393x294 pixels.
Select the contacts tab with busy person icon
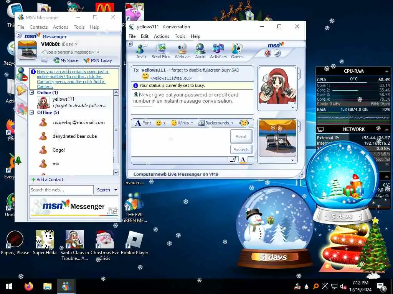coord(21,74)
